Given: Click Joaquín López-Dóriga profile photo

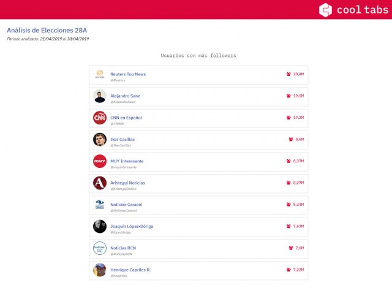Looking at the screenshot, I should [100, 227].
